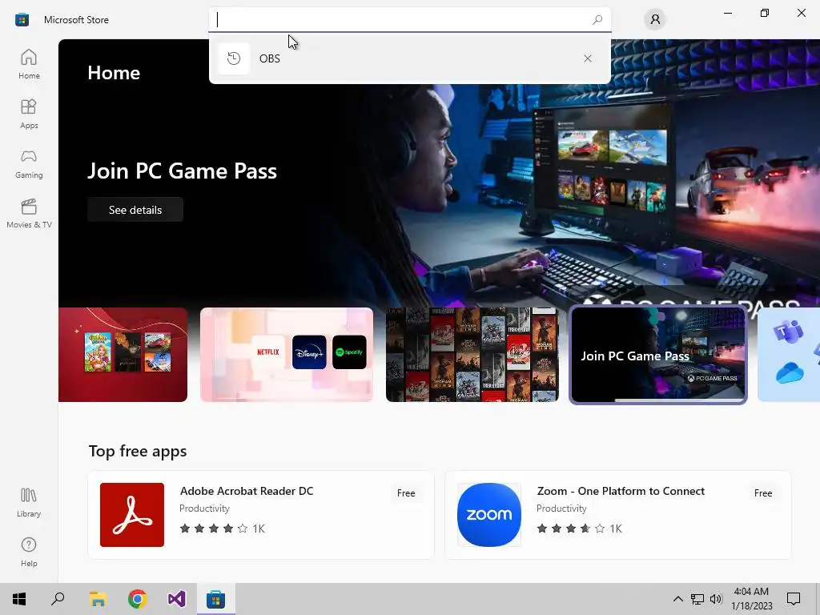Viewport: 820px width, 615px height.
Task: Click Productivity label under Zoom
Action: coord(561,508)
